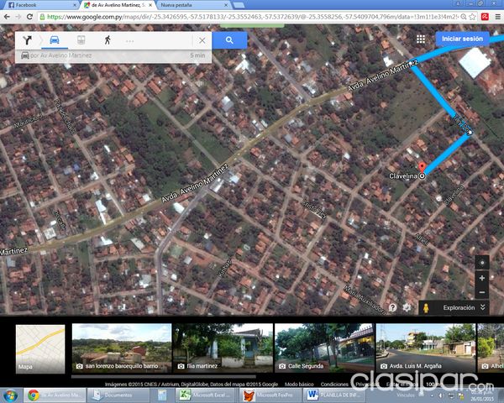Open Avda. Luis M. Argaña photo

click(x=425, y=348)
